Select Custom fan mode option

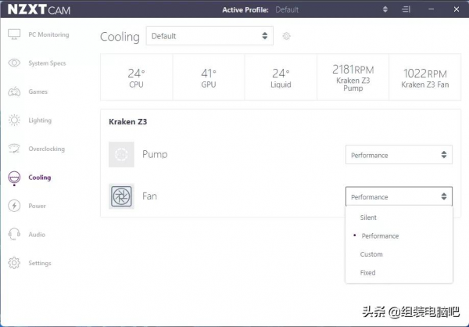pyautogui.click(x=371, y=254)
